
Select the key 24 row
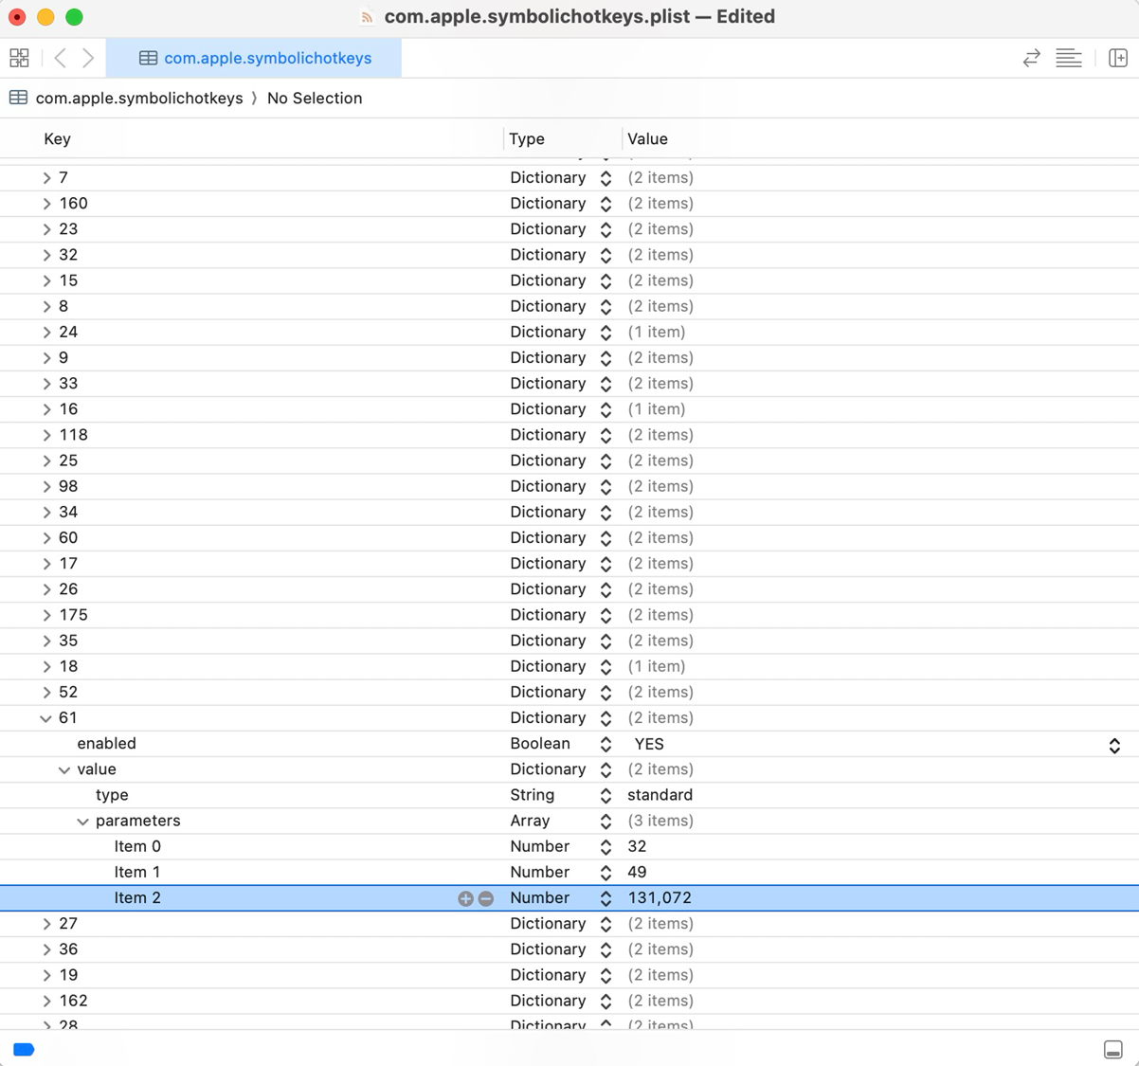[x=569, y=332]
